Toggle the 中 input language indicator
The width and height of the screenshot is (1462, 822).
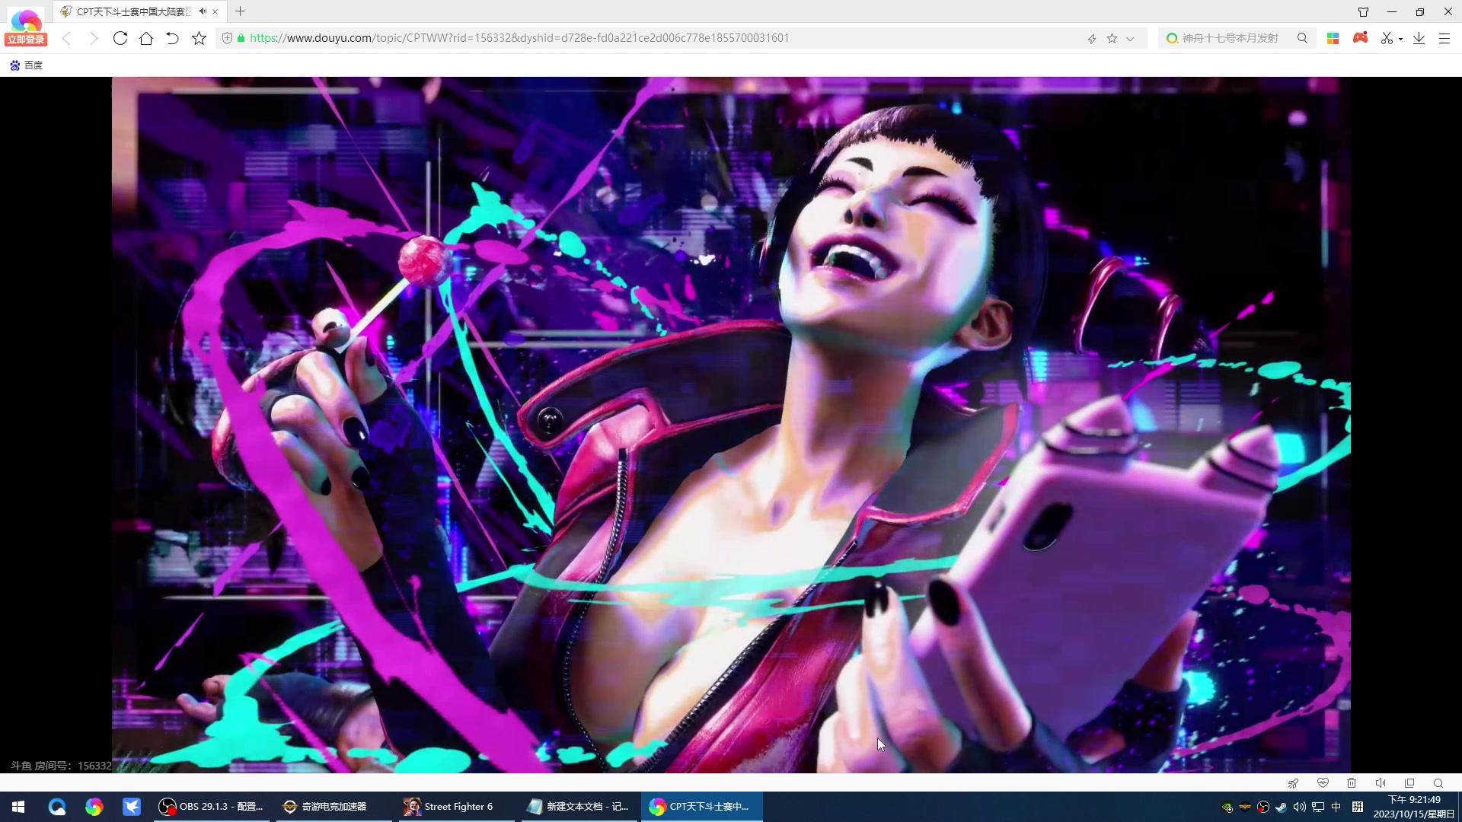pos(1336,808)
